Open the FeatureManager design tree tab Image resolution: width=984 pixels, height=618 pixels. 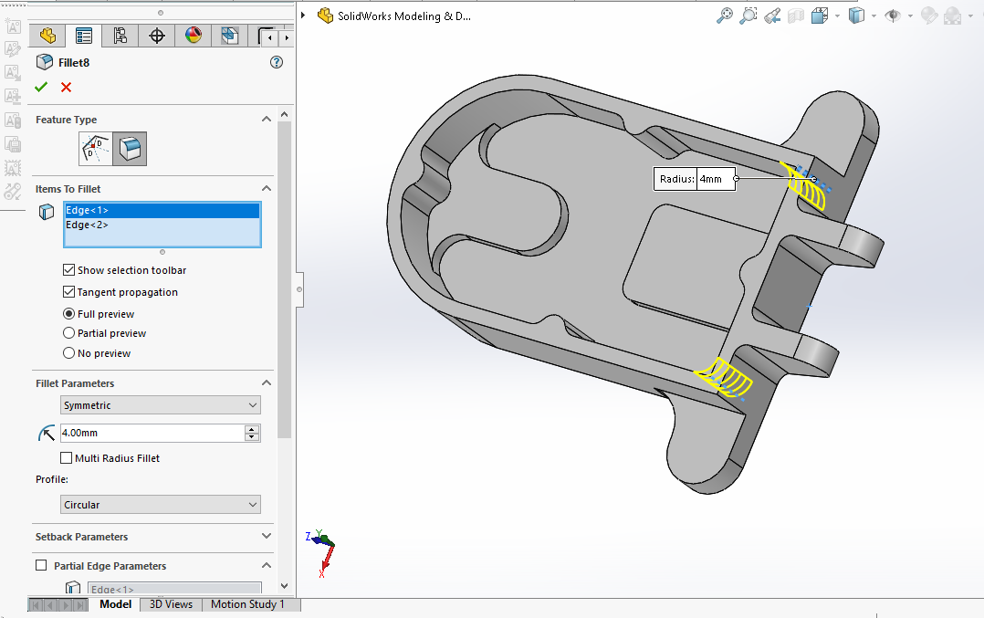click(x=47, y=36)
